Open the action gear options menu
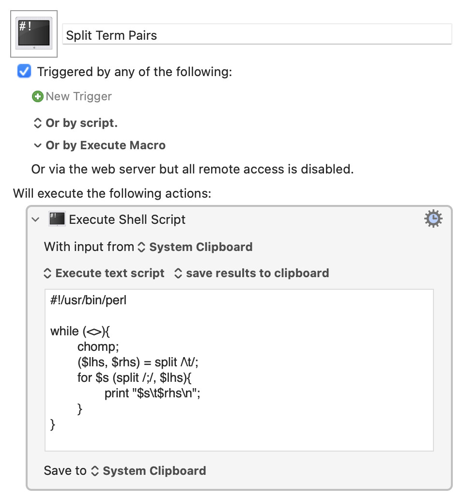 point(433,219)
